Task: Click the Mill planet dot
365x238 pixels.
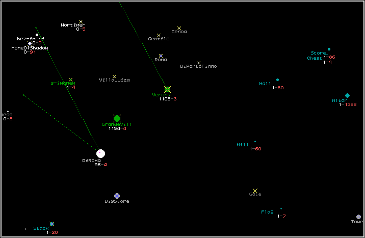Action: (x=255, y=142)
